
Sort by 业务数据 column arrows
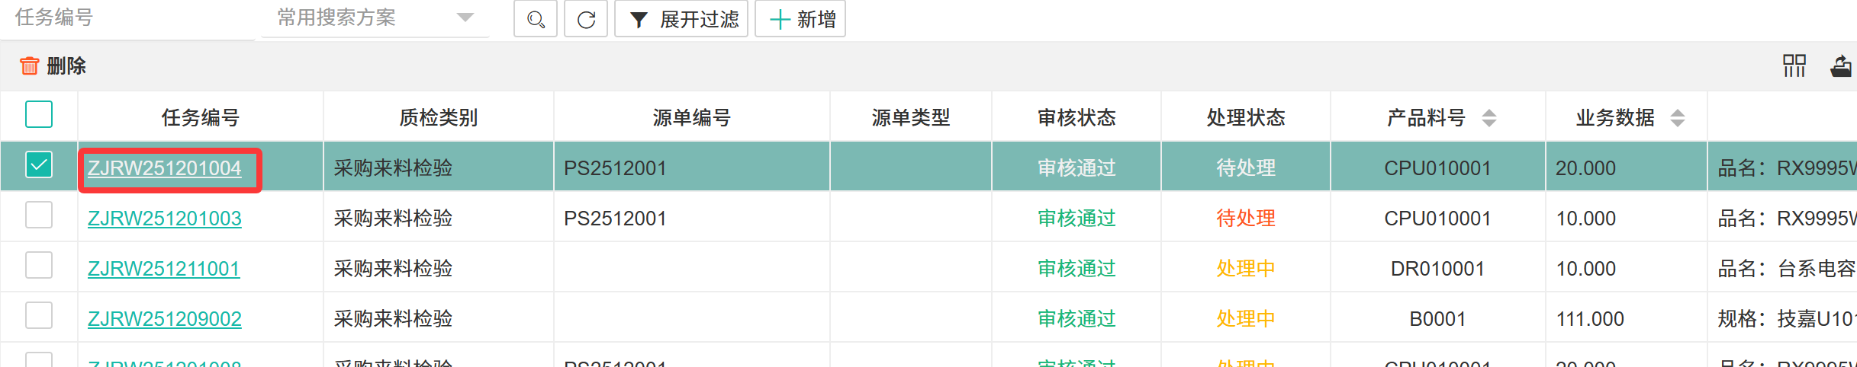point(1677,118)
